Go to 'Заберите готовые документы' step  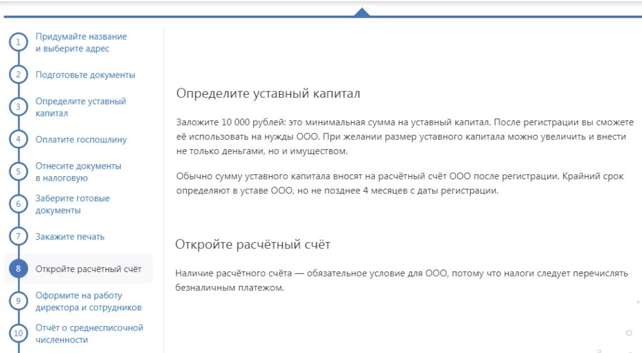tap(73, 204)
